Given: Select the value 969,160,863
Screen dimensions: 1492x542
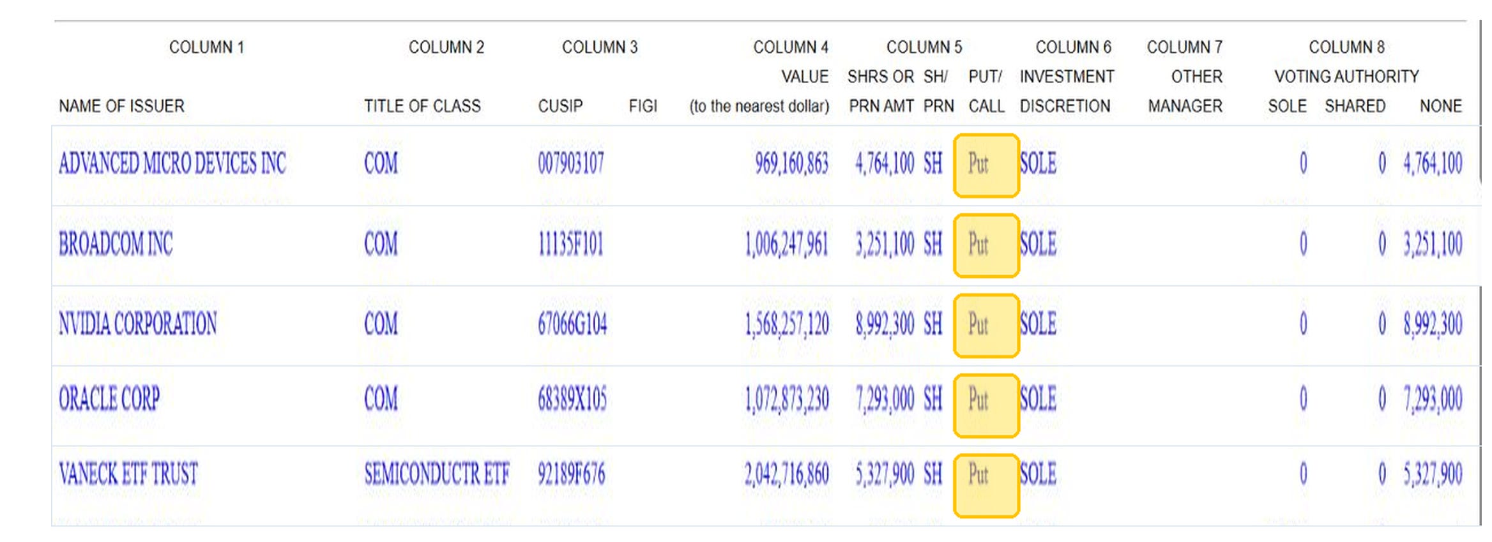Looking at the screenshot, I should coord(792,163).
